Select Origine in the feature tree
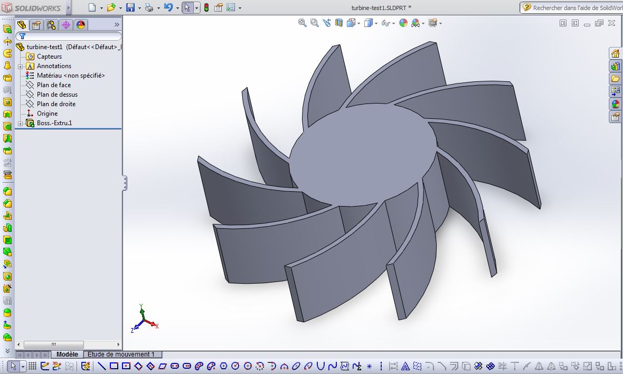This screenshot has width=623, height=374. click(48, 114)
